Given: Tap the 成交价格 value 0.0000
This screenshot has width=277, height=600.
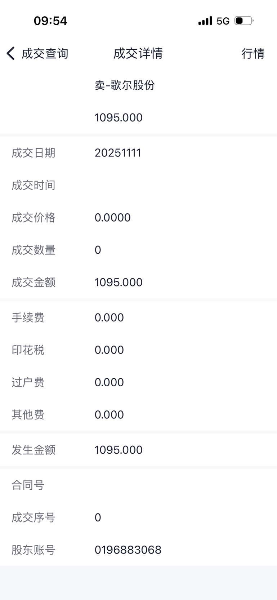Looking at the screenshot, I should pos(112,218).
